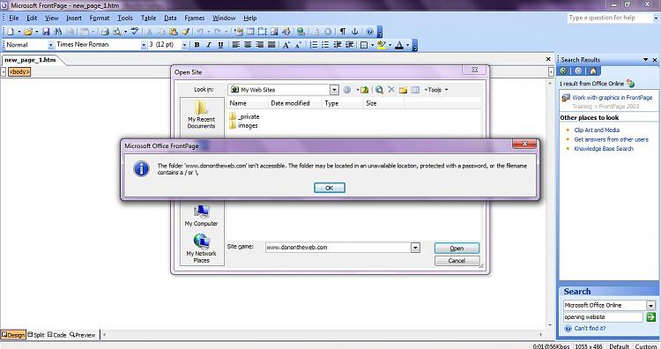Click the Find binoculars icon
This screenshot has height=349, width=661.
(58, 32)
